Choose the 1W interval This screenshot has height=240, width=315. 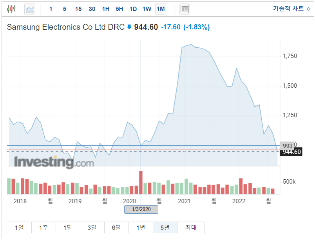pos(147,9)
